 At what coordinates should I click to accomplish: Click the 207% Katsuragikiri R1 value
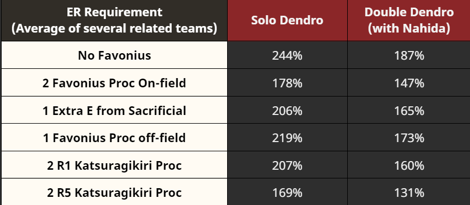click(287, 165)
